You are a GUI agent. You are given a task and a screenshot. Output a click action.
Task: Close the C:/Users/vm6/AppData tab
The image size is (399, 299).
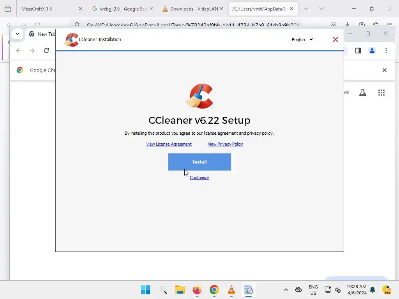291,9
